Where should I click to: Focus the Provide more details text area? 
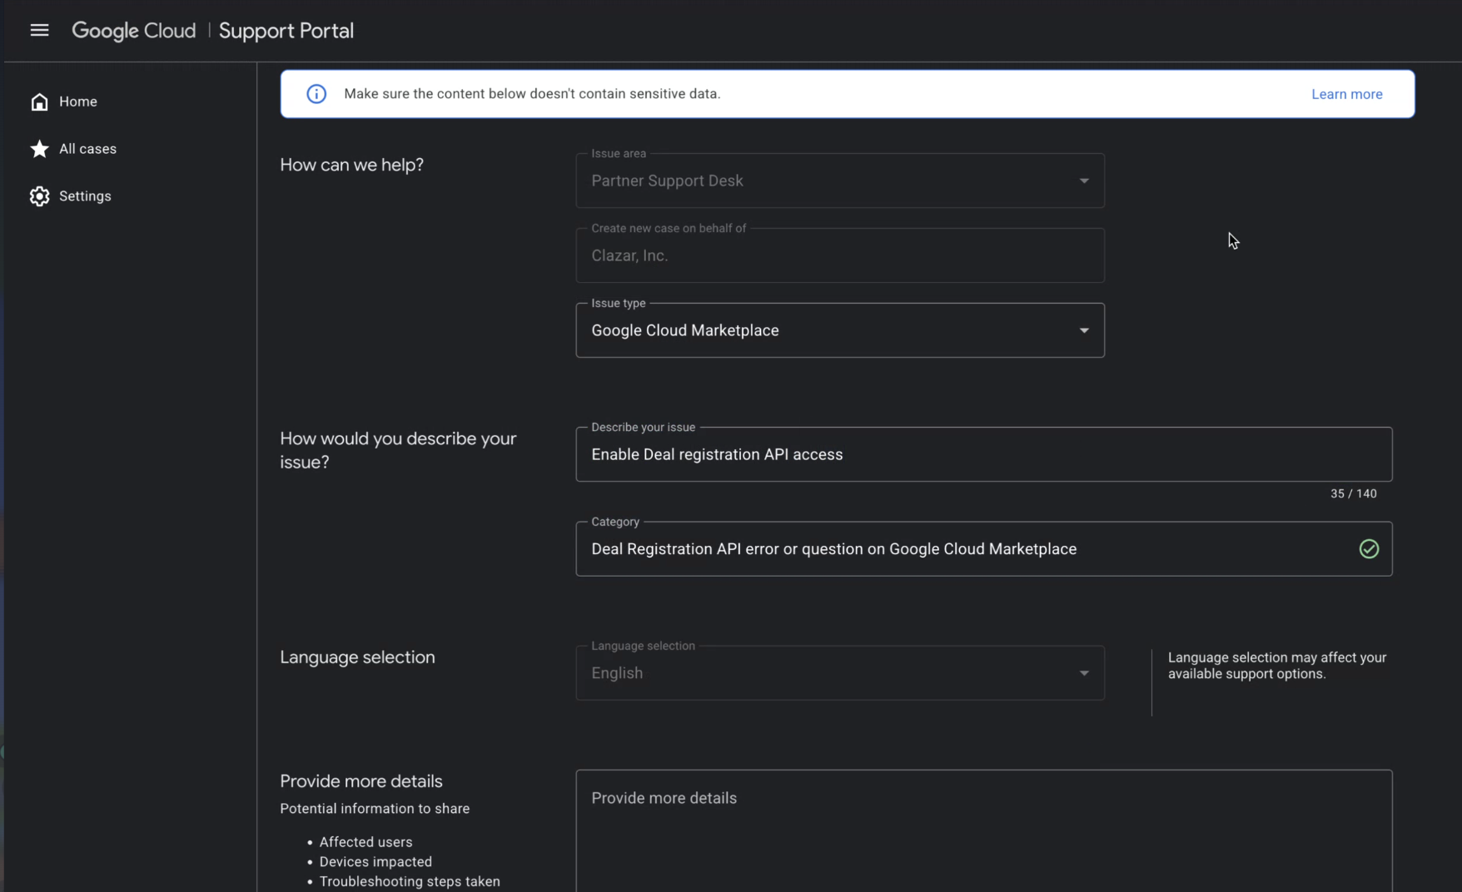[x=984, y=831]
